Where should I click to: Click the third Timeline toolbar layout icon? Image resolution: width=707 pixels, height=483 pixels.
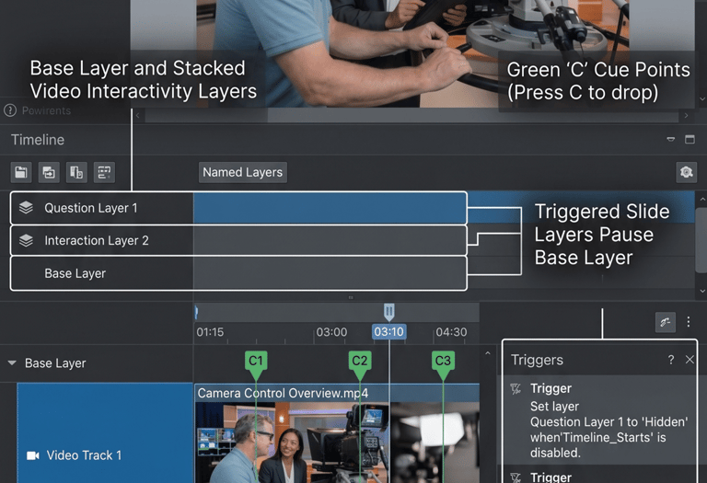click(76, 172)
